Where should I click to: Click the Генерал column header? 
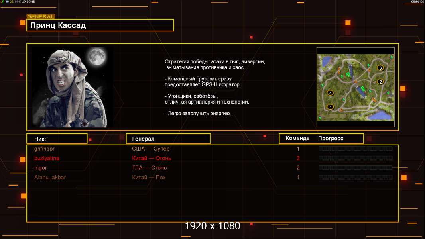point(168,139)
